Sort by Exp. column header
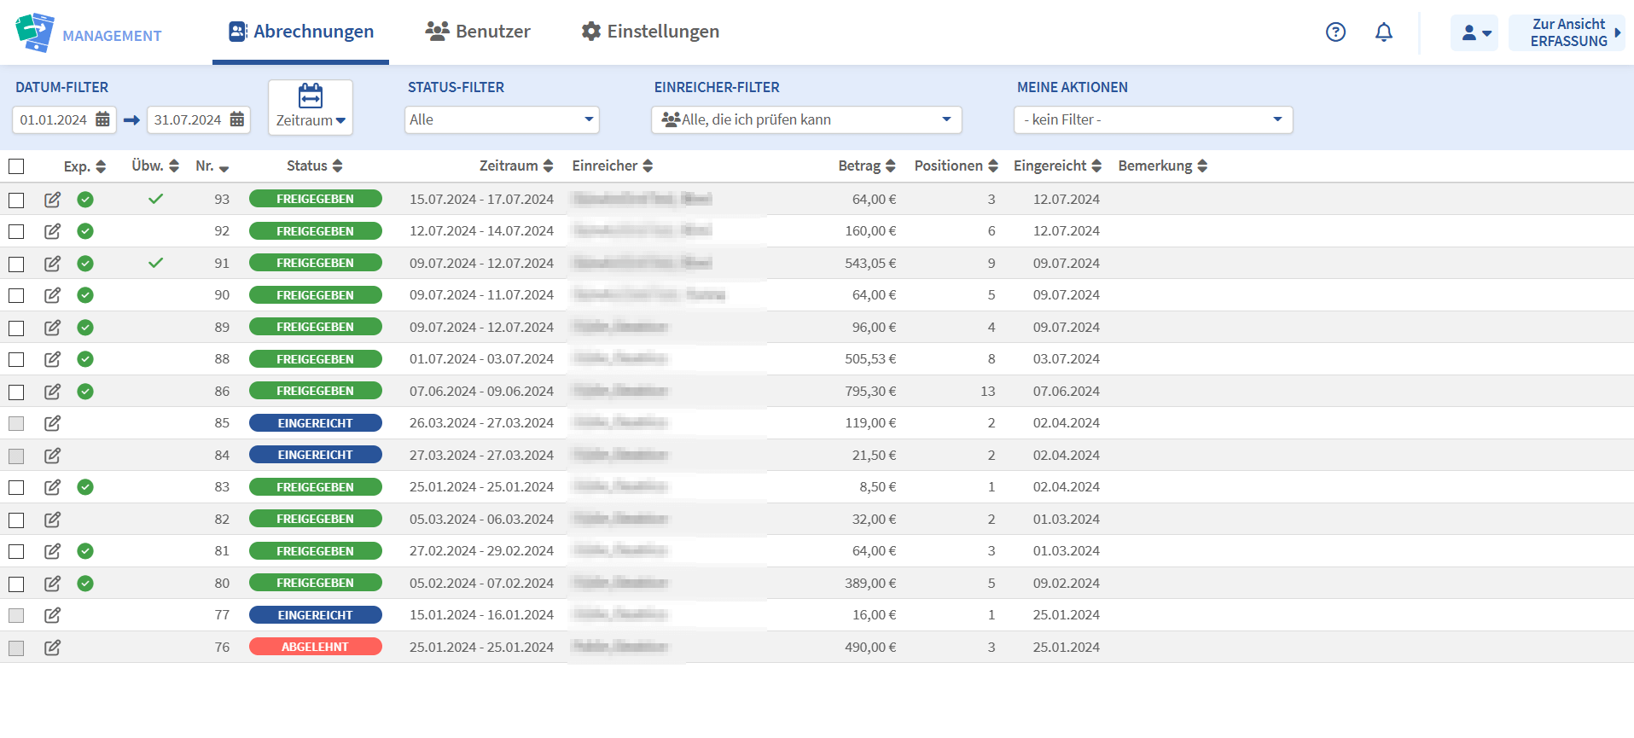The width and height of the screenshot is (1634, 738). 84,166
